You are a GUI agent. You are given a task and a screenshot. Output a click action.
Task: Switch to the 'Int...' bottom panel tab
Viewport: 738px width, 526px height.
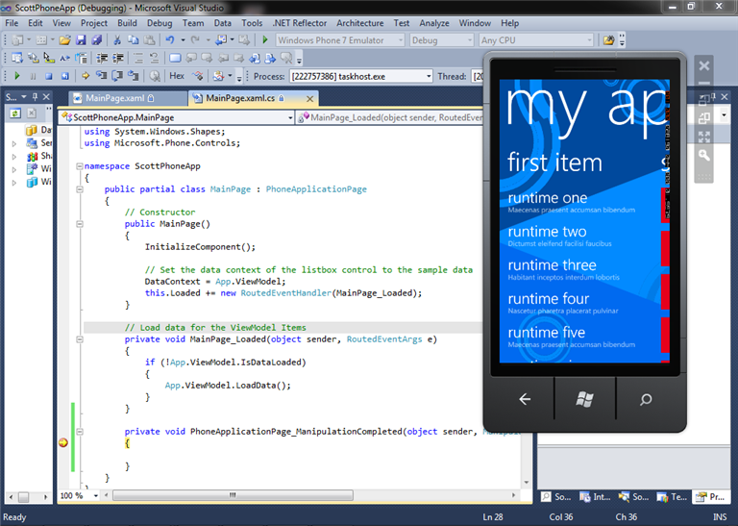(595, 497)
